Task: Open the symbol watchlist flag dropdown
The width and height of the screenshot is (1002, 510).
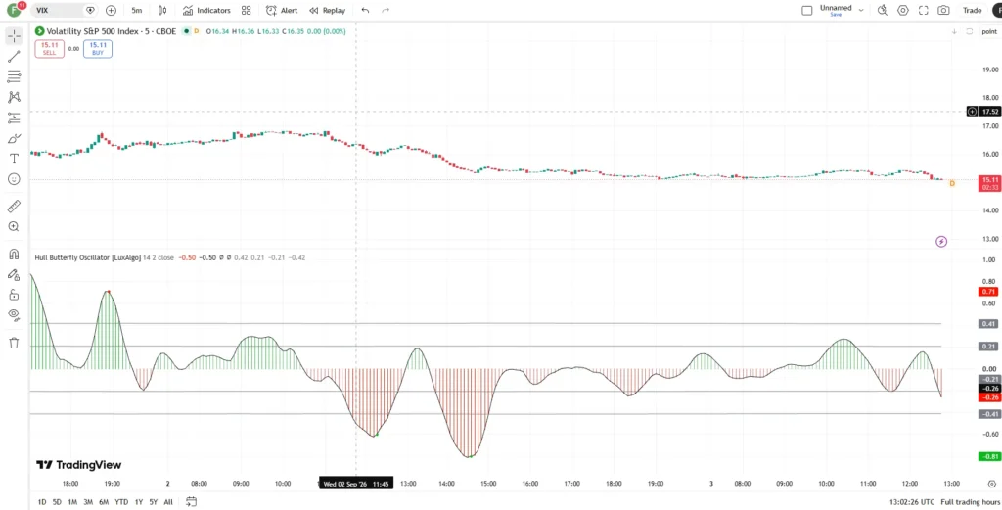Action: [90, 10]
